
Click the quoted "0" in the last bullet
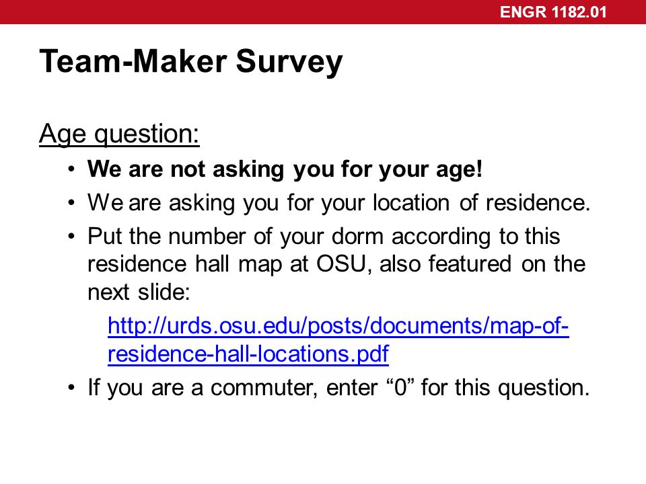pyautogui.click(x=400, y=387)
